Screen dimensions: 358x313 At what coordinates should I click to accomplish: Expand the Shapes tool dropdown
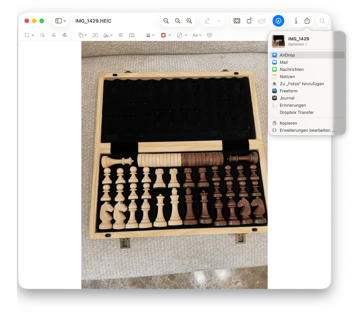click(83, 35)
